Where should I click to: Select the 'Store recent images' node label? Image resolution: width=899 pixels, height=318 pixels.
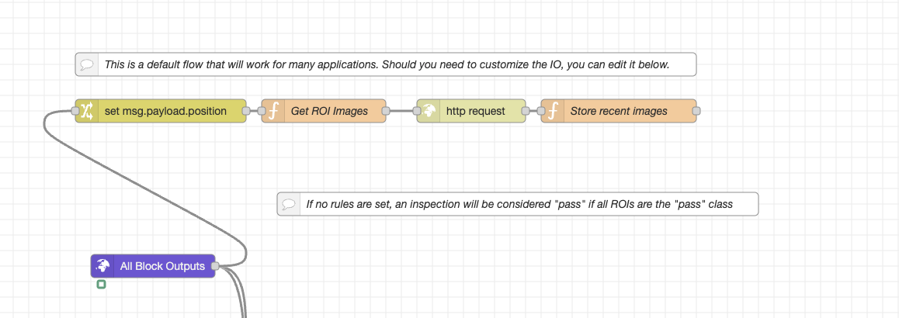(619, 111)
